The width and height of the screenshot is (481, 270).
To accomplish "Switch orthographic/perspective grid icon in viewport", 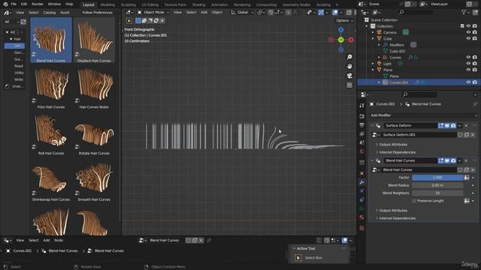I will click(x=349, y=85).
